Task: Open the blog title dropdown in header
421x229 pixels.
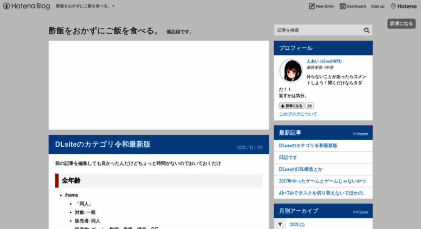Action: pyautogui.click(x=85, y=6)
